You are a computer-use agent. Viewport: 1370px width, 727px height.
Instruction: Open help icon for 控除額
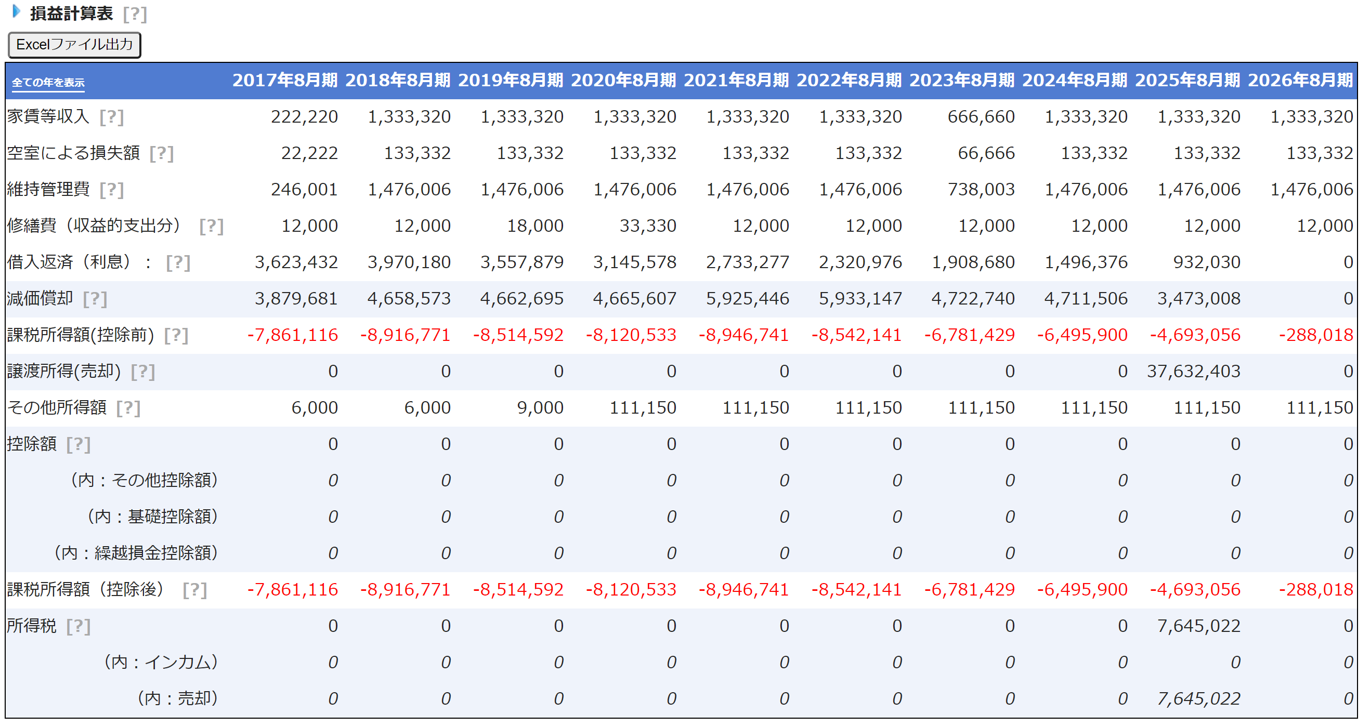pos(78,444)
